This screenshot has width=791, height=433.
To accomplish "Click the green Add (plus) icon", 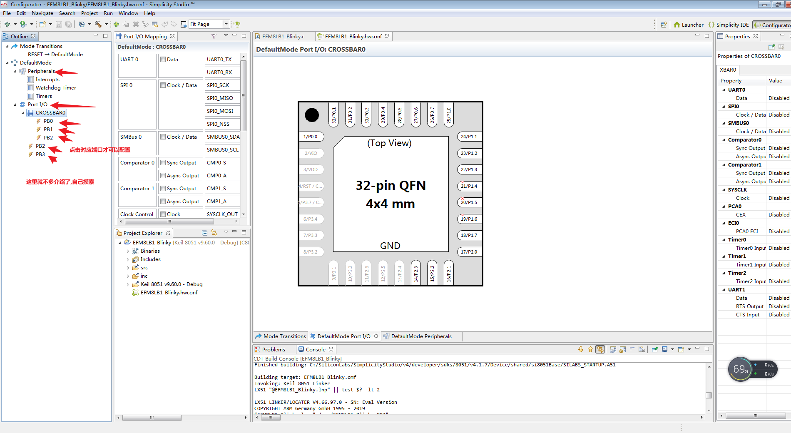I will click(117, 24).
